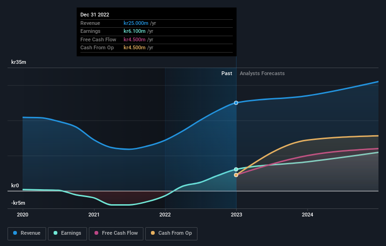This screenshot has width=386, height=246.
Task: Toggle the Cash From Op legend button
Action: point(171,233)
